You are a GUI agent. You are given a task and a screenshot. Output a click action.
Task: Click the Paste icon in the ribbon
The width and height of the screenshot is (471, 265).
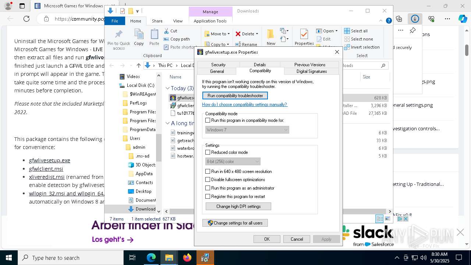(x=154, y=35)
